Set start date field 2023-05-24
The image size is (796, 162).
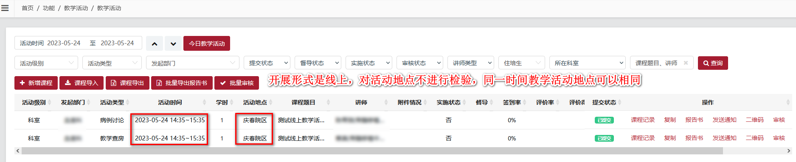(64, 43)
